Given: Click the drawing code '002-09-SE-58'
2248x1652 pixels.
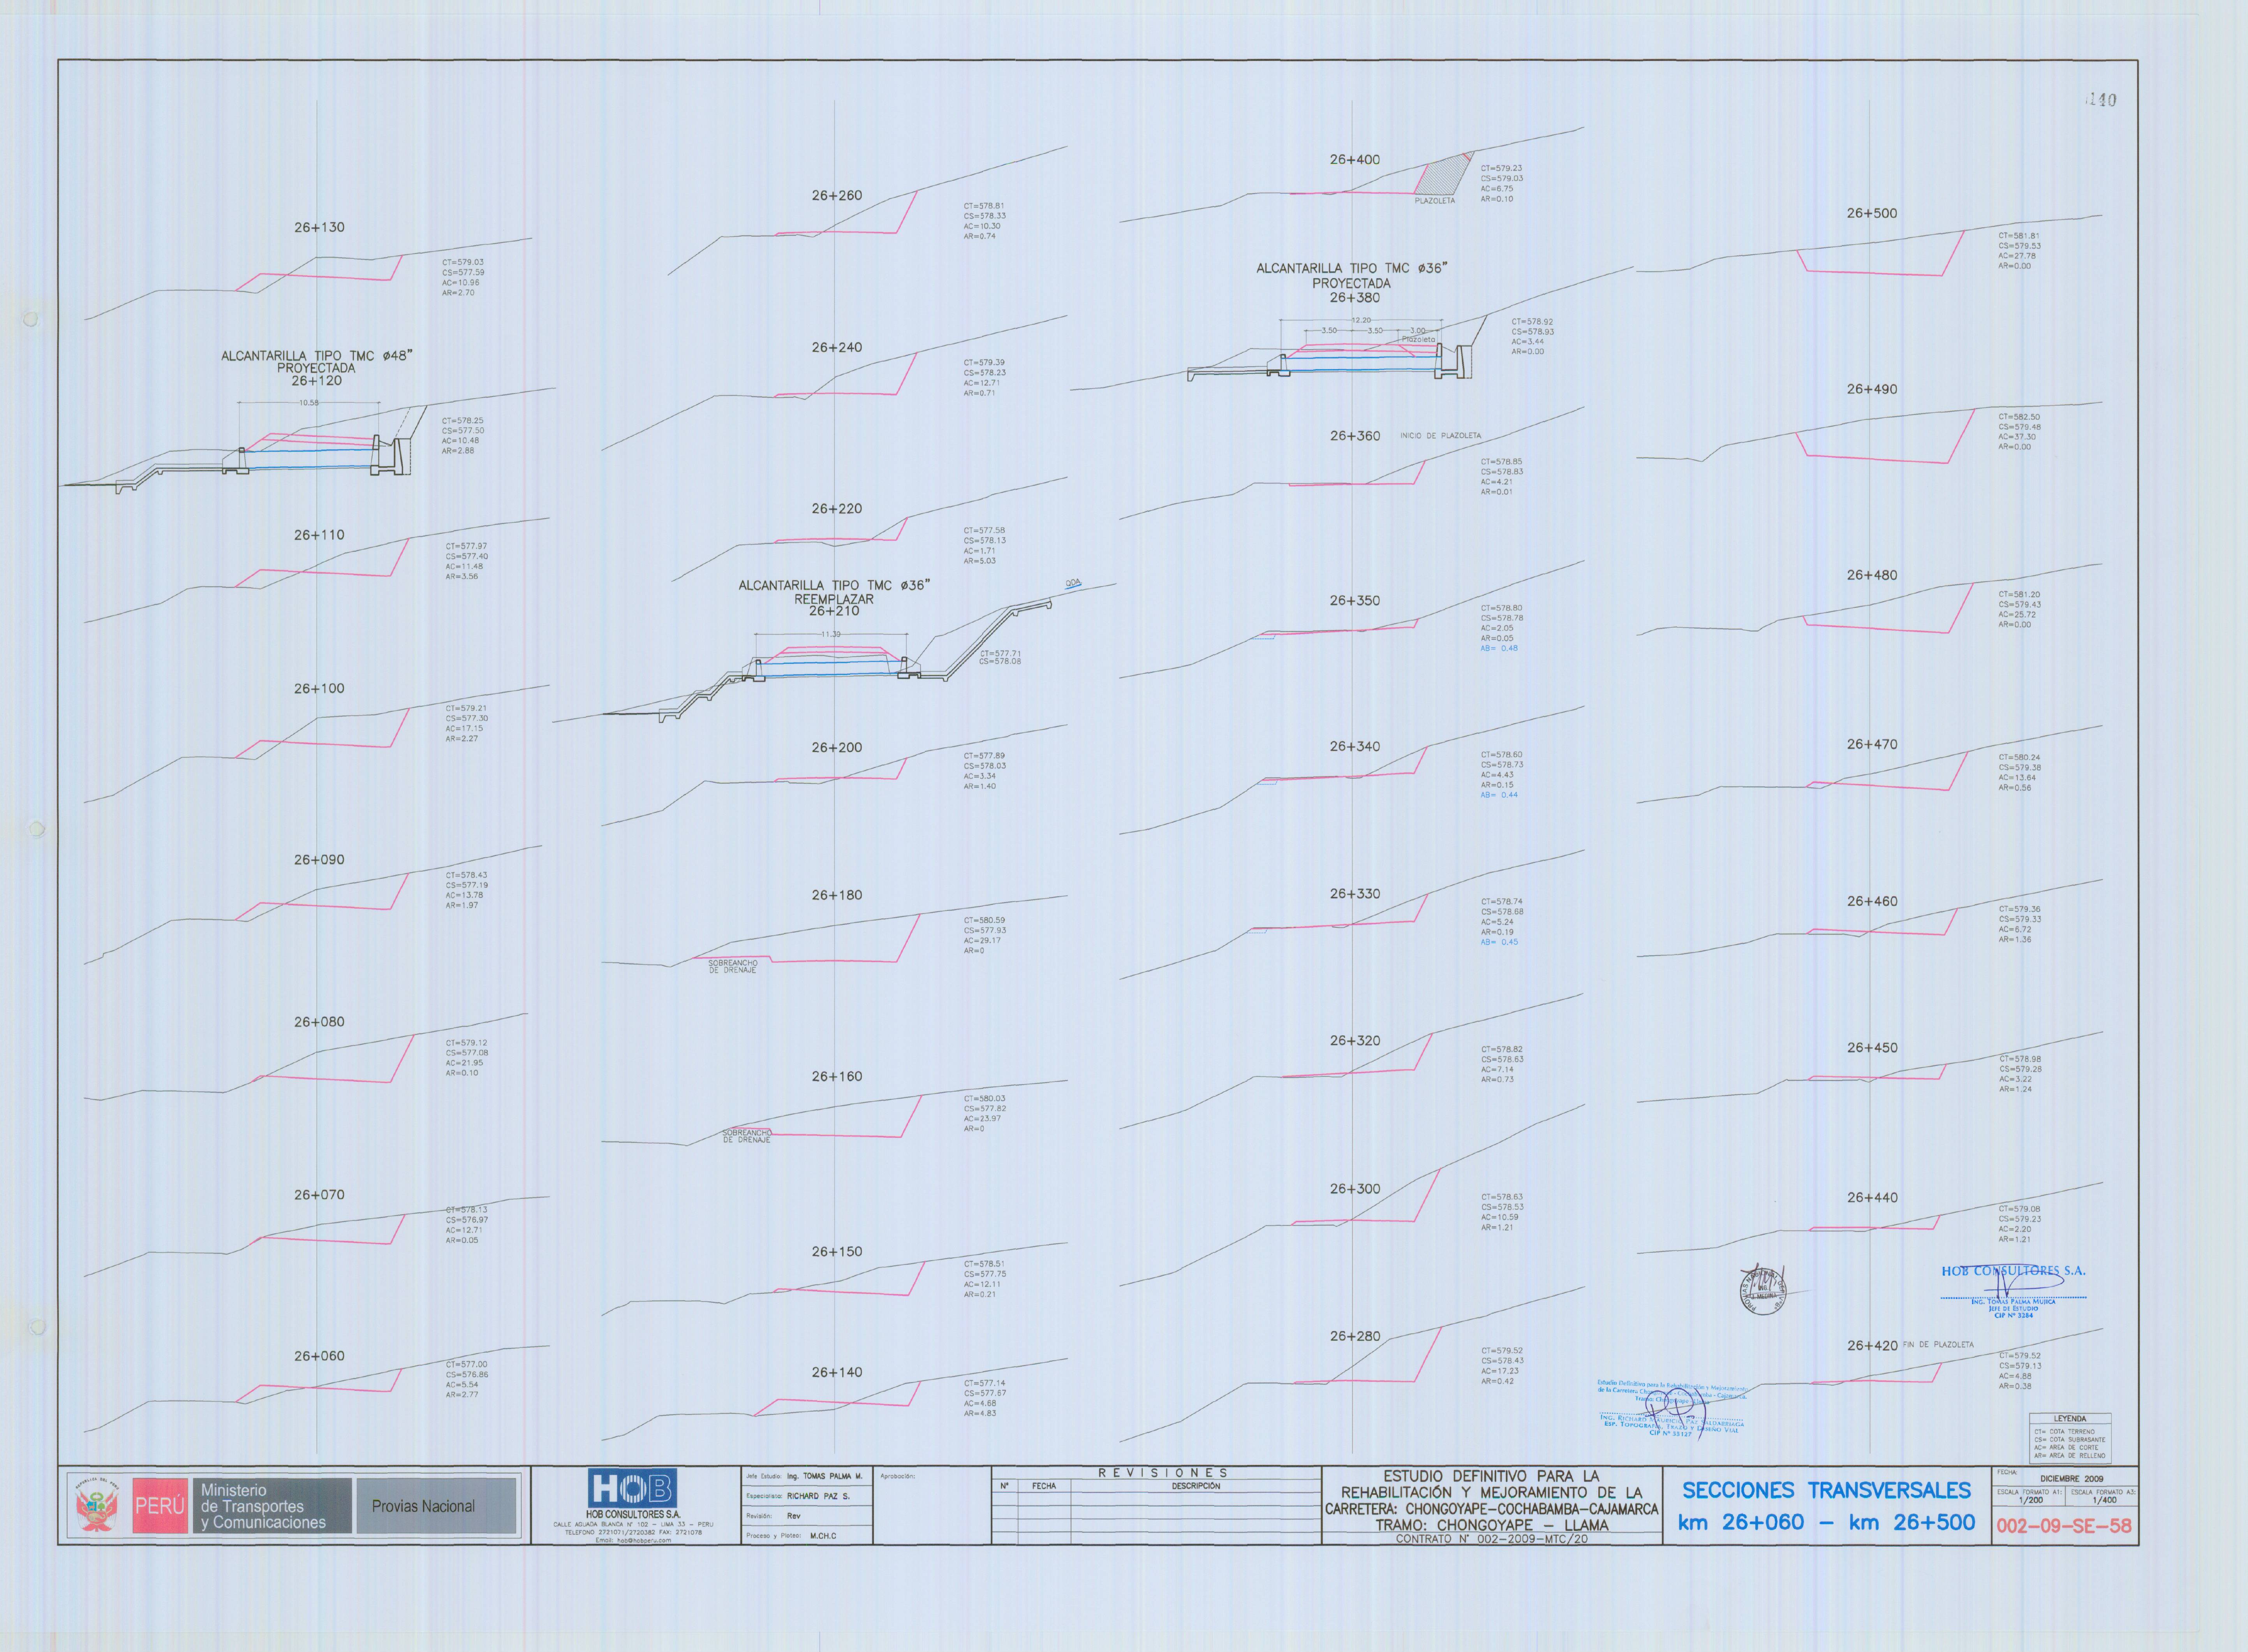Looking at the screenshot, I should tap(2064, 1527).
